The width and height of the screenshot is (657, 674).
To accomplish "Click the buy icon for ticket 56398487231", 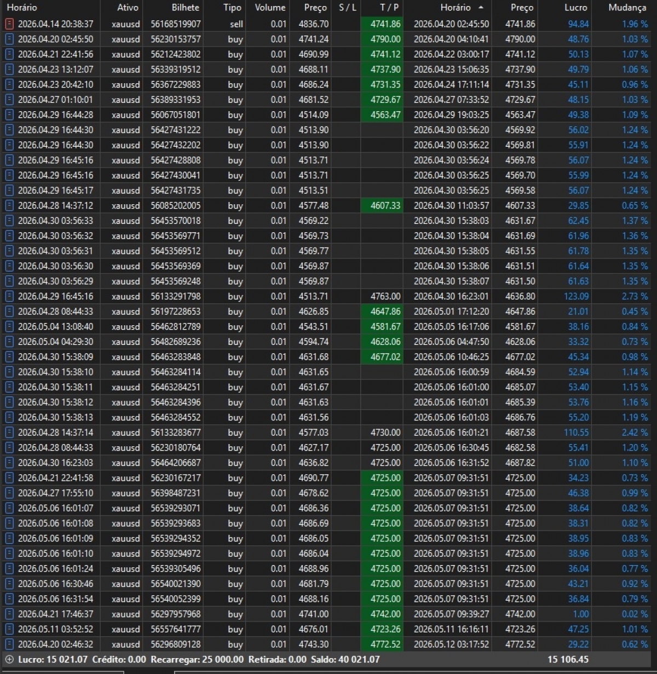I will 9,493.
